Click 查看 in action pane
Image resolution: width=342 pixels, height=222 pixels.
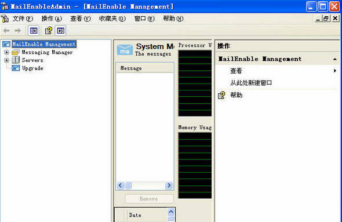click(237, 71)
